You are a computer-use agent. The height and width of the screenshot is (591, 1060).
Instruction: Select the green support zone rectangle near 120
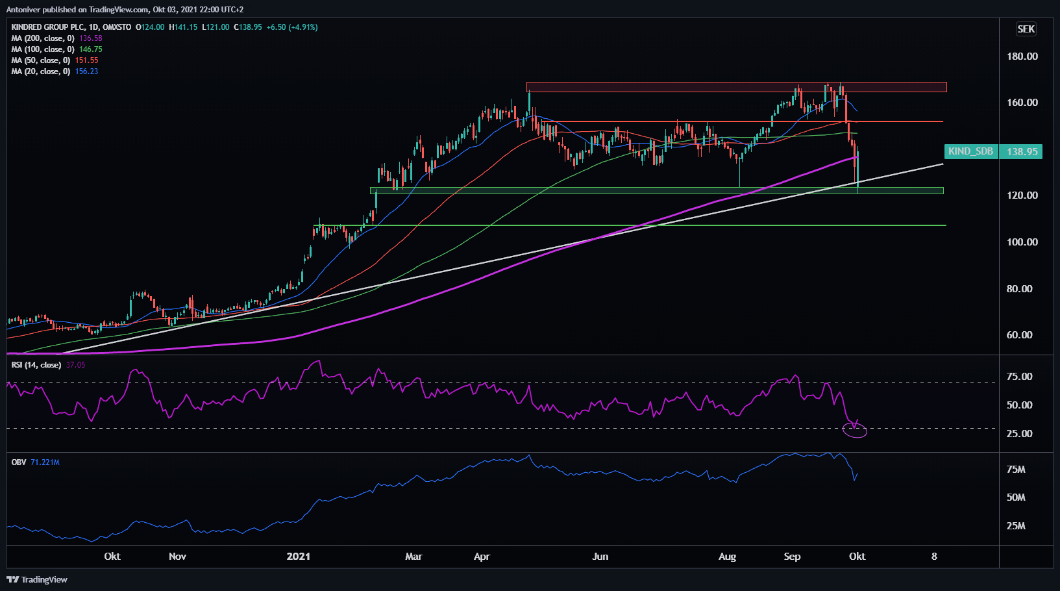point(584,191)
